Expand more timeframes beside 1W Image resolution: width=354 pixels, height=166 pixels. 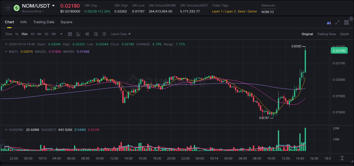click(61, 34)
